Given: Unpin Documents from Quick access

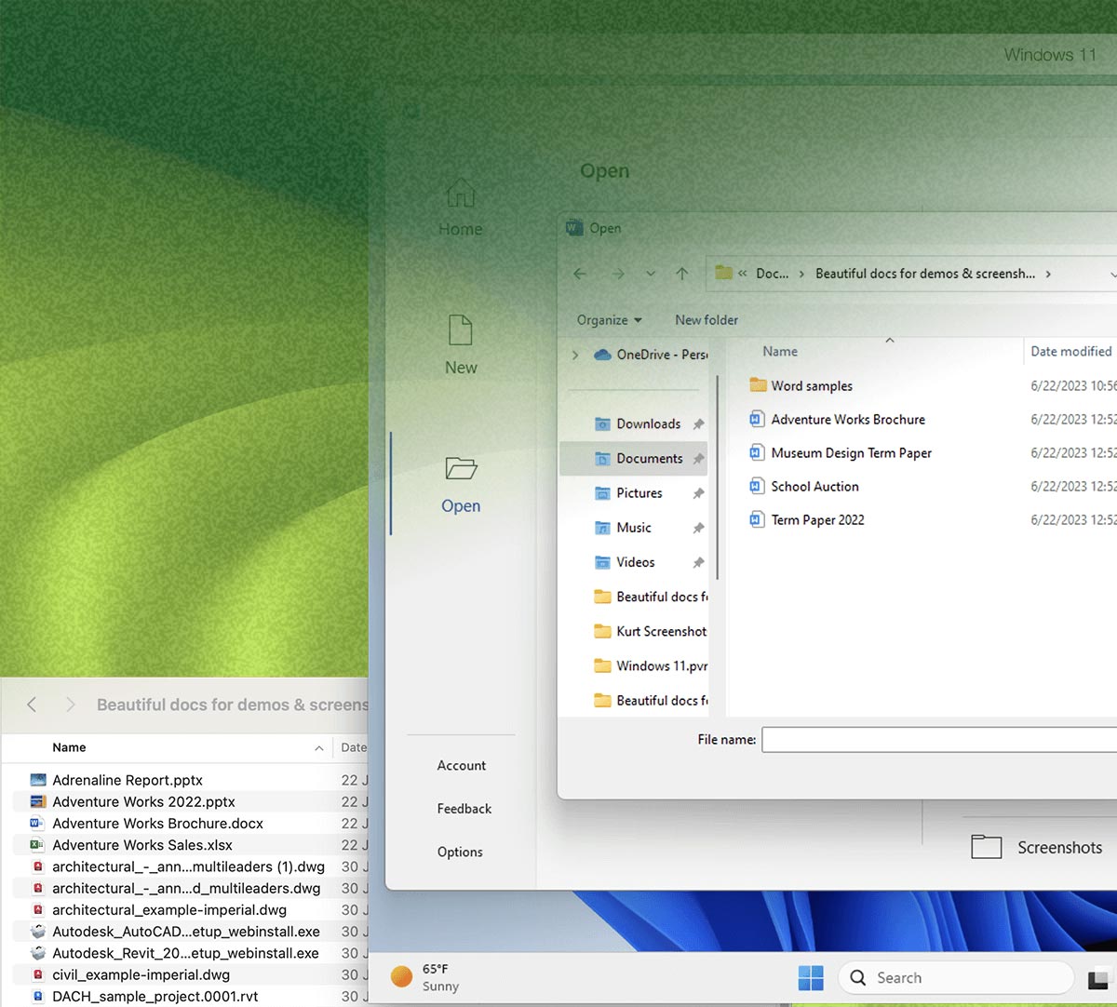Looking at the screenshot, I should 698,458.
